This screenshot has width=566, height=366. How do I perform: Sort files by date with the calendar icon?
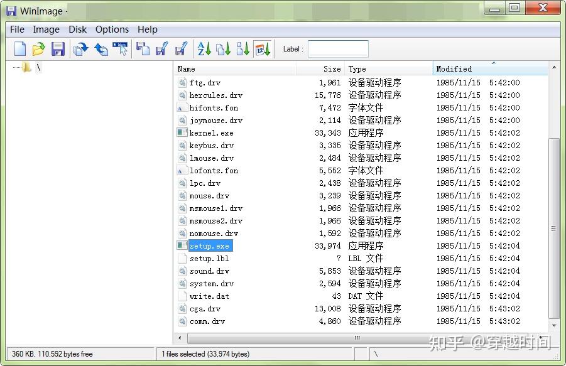[263, 48]
